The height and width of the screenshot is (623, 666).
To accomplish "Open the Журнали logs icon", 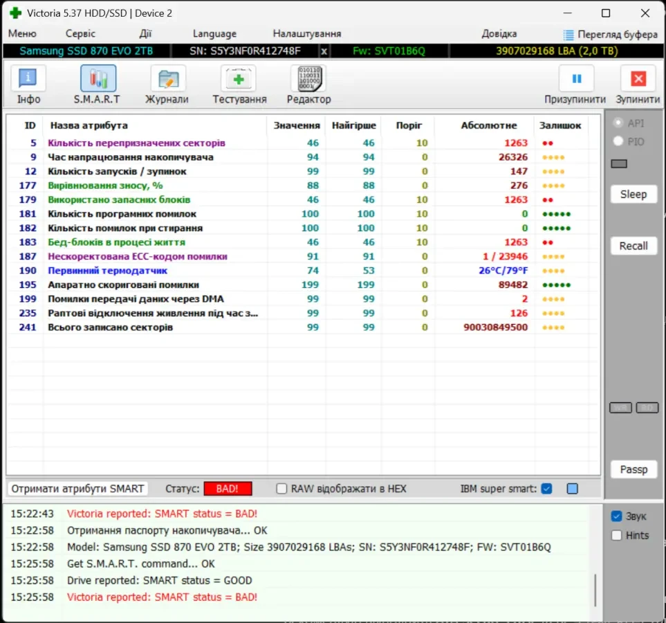I will pos(168,79).
